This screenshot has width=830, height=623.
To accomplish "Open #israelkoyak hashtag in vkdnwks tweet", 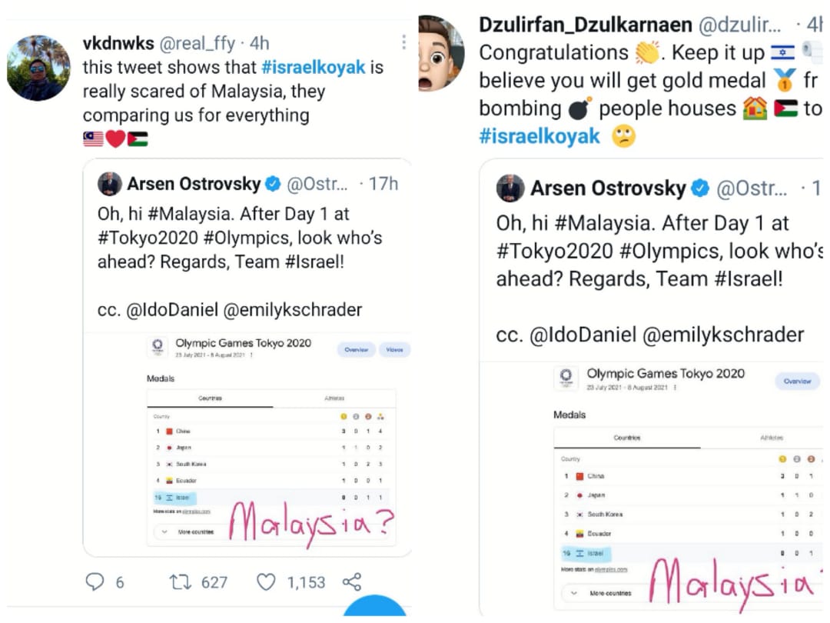I will 314,67.
